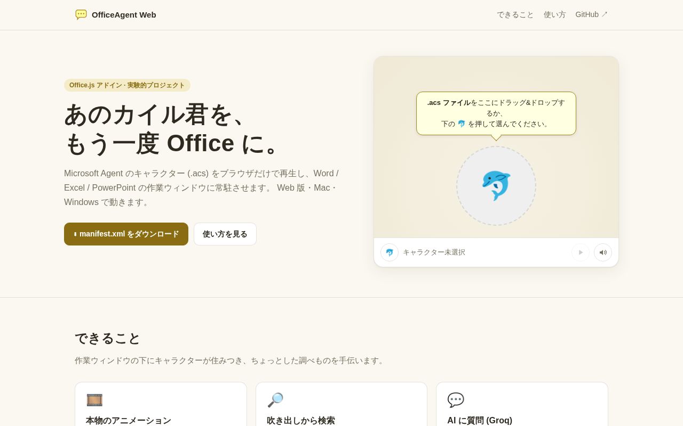The height and width of the screenshot is (426, 683).
Task: Click the OfficeAgent Web brand title
Action: 124,15
